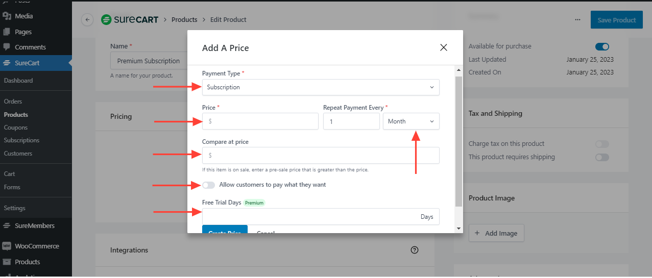This screenshot has width=652, height=278.
Task: Toggle This product requires shipping
Action: point(602,157)
